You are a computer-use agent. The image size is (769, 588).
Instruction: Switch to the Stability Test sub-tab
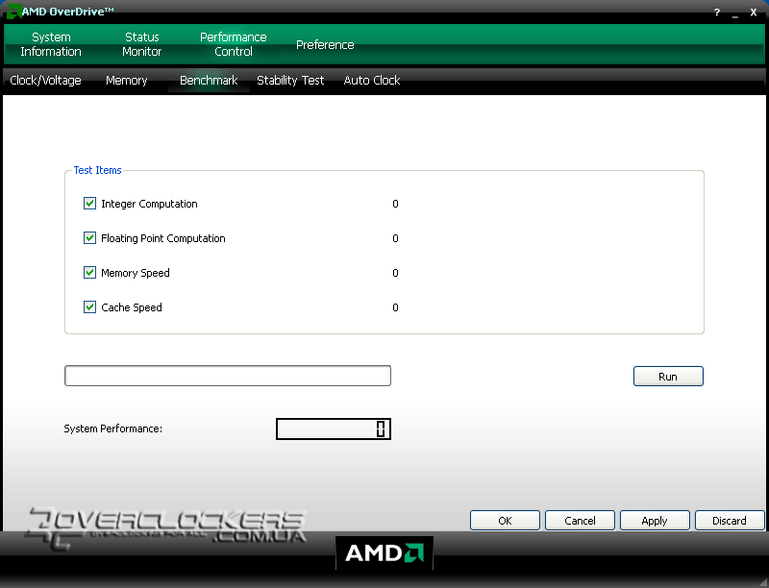tap(290, 81)
